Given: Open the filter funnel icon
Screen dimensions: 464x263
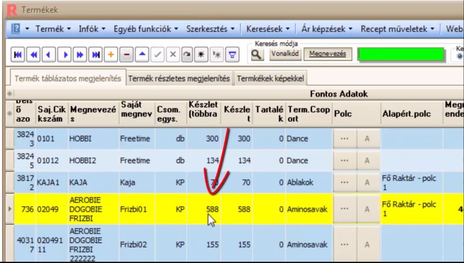Looking at the screenshot, I should pos(232,54).
